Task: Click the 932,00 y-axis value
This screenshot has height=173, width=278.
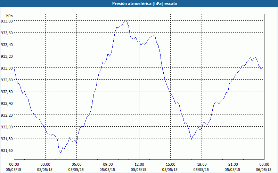Action: tap(7, 127)
